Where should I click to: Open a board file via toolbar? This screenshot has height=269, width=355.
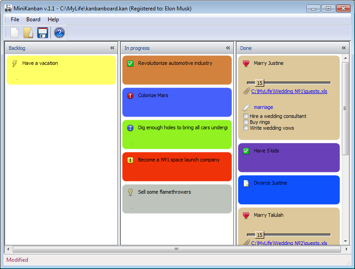28,33
